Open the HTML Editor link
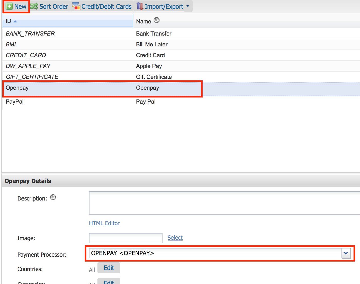The width and height of the screenshot is (360, 284). [104, 223]
